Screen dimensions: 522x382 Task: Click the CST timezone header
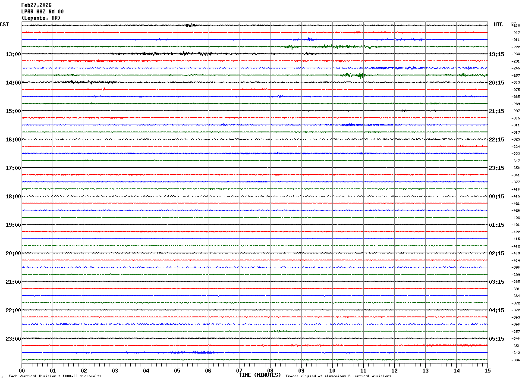click(x=4, y=25)
